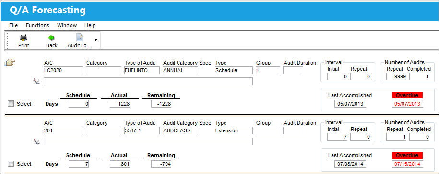Click the pointing hand row indicator icon
The image size is (439, 174).
click(x=10, y=63)
